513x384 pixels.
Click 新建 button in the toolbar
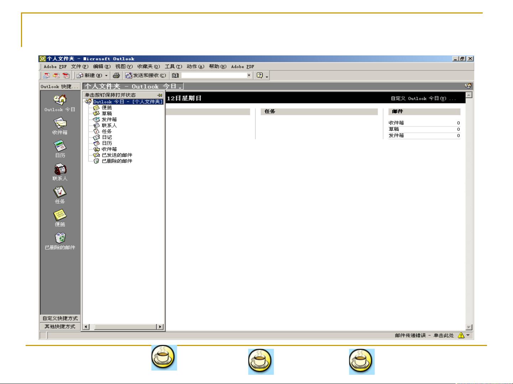[90, 75]
